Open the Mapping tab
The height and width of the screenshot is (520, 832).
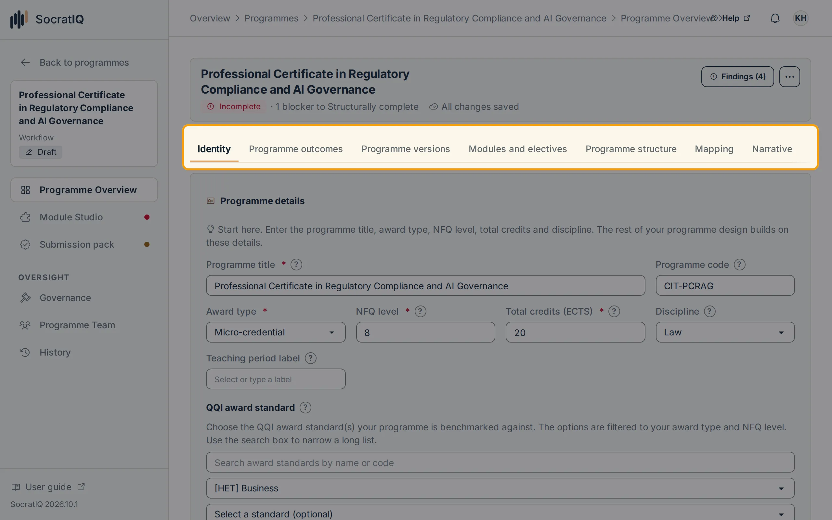pyautogui.click(x=714, y=149)
